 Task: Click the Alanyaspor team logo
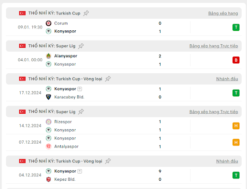click(x=49, y=56)
